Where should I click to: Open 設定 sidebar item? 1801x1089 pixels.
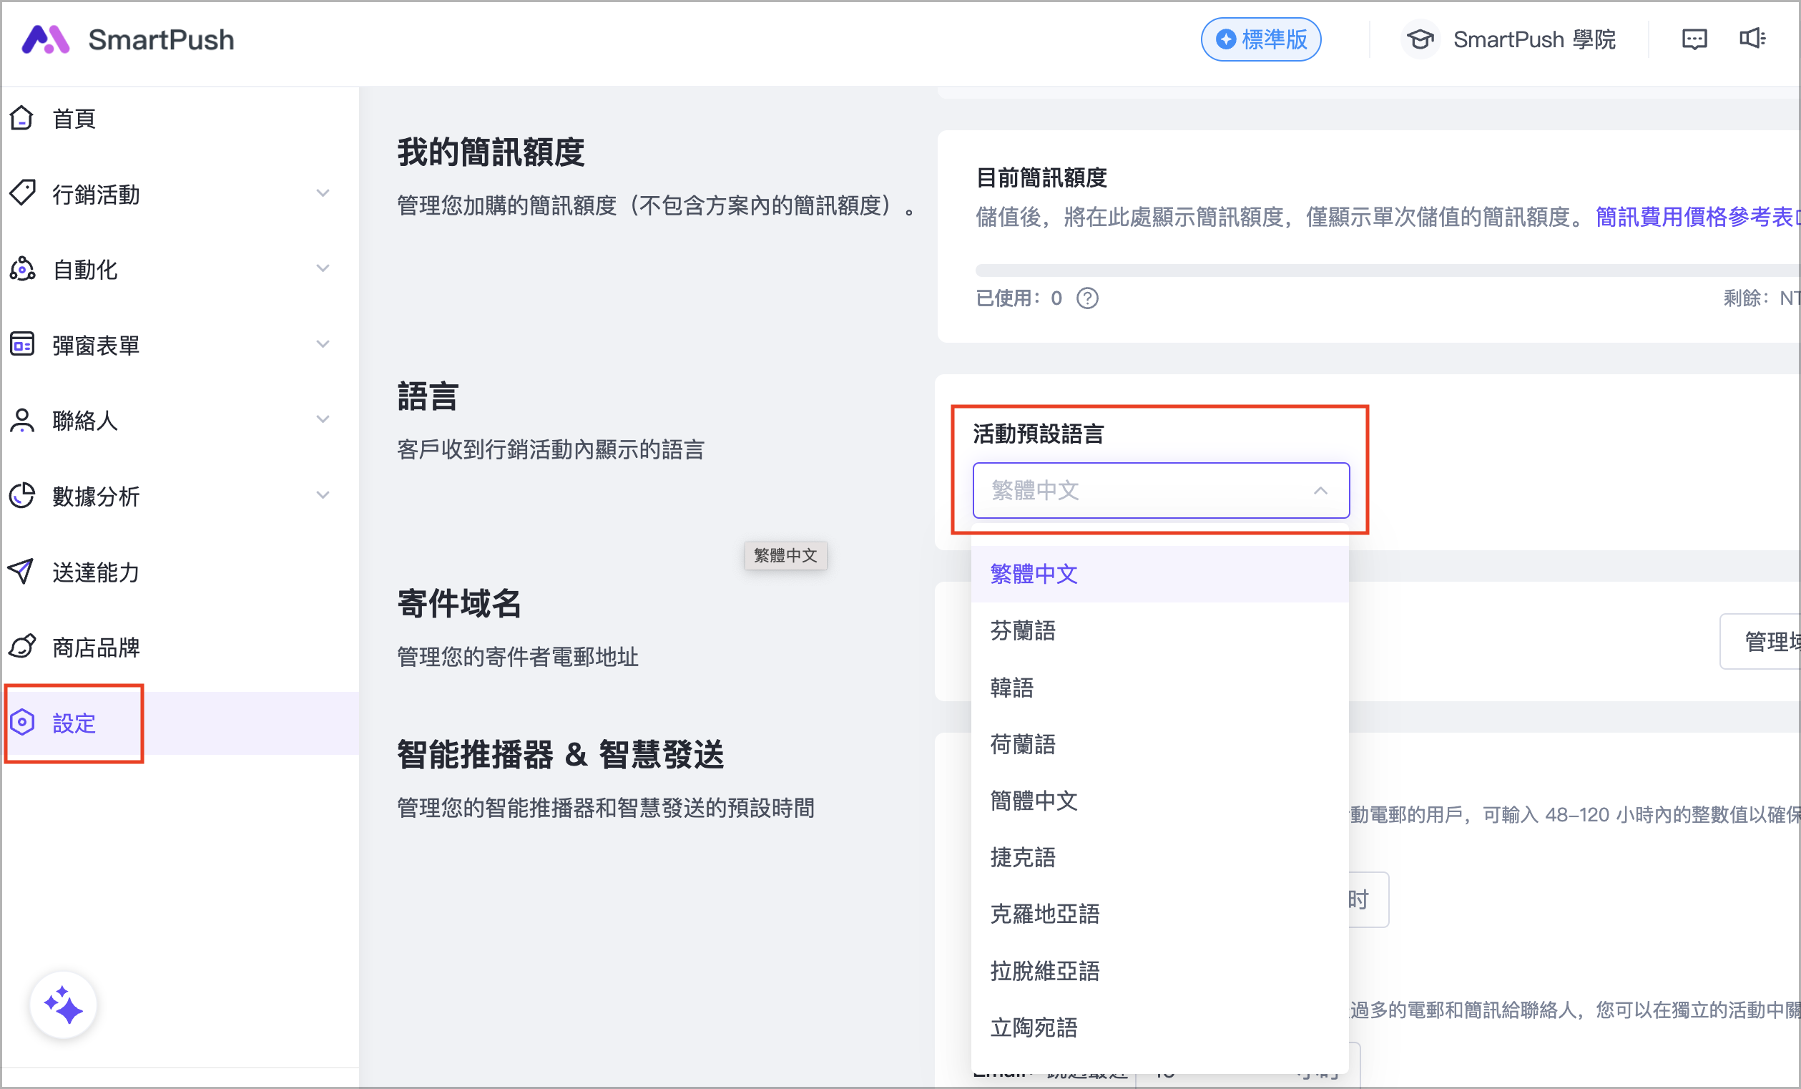(x=180, y=723)
